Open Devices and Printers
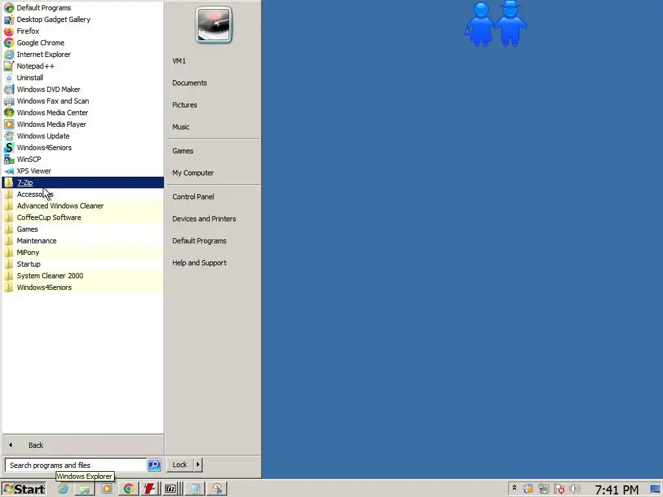This screenshot has height=497, width=663. [x=214, y=219]
